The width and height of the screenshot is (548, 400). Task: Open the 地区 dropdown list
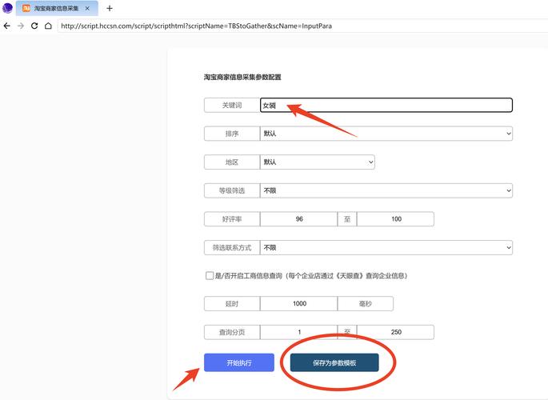point(318,162)
